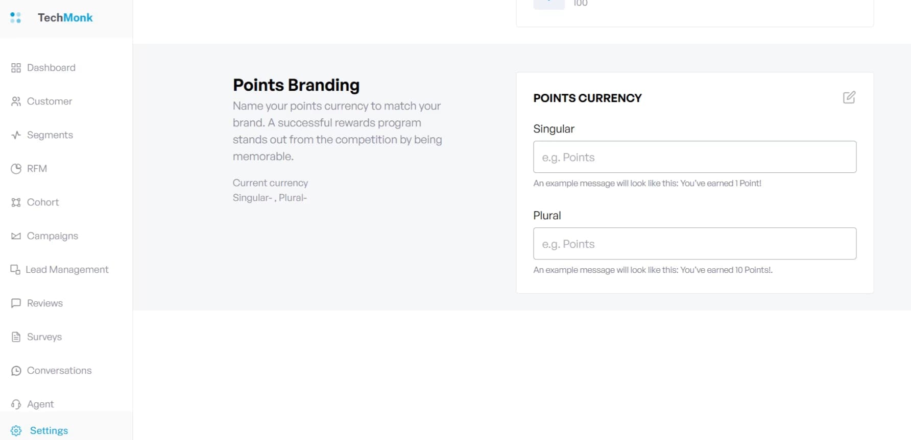Select the Lead Management menu entry
The height and width of the screenshot is (440, 911).
tap(67, 269)
